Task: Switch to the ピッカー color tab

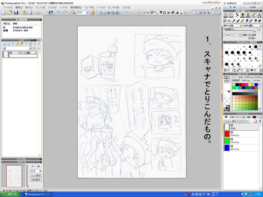Action: [x=241, y=77]
